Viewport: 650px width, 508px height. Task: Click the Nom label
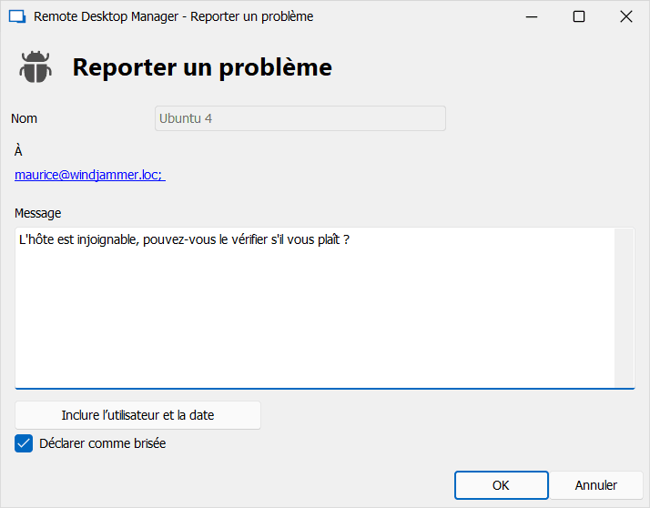pos(25,118)
